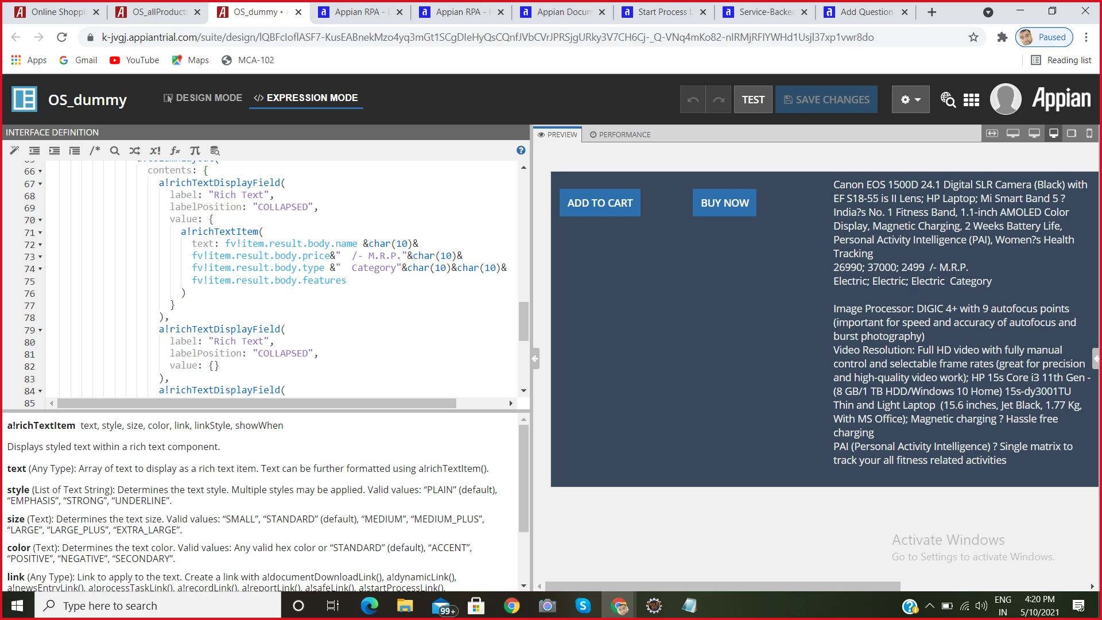Open the taskbar notification center icon
Image resolution: width=1102 pixels, height=620 pixels.
point(1078,606)
